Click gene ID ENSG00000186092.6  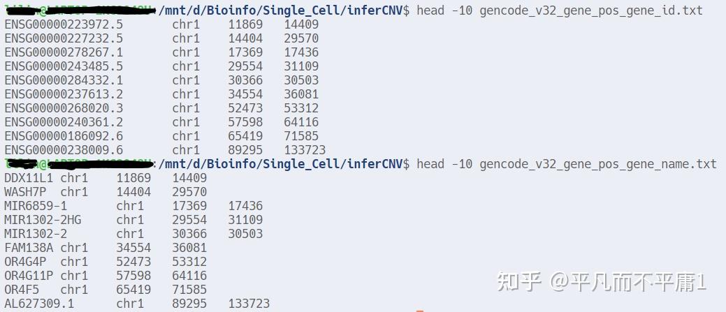(x=64, y=136)
